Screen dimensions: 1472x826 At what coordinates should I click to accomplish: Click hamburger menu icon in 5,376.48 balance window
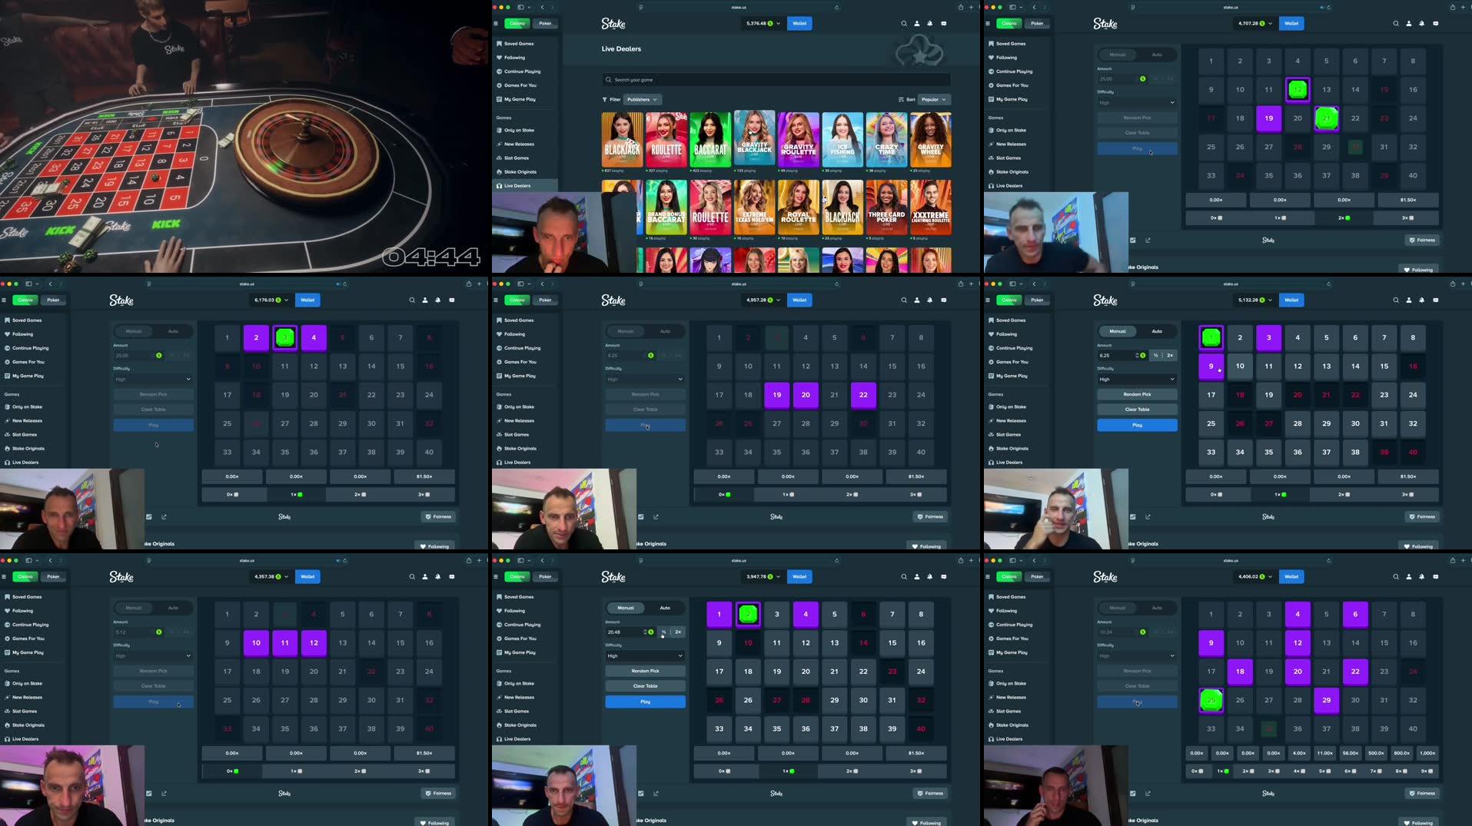(496, 24)
